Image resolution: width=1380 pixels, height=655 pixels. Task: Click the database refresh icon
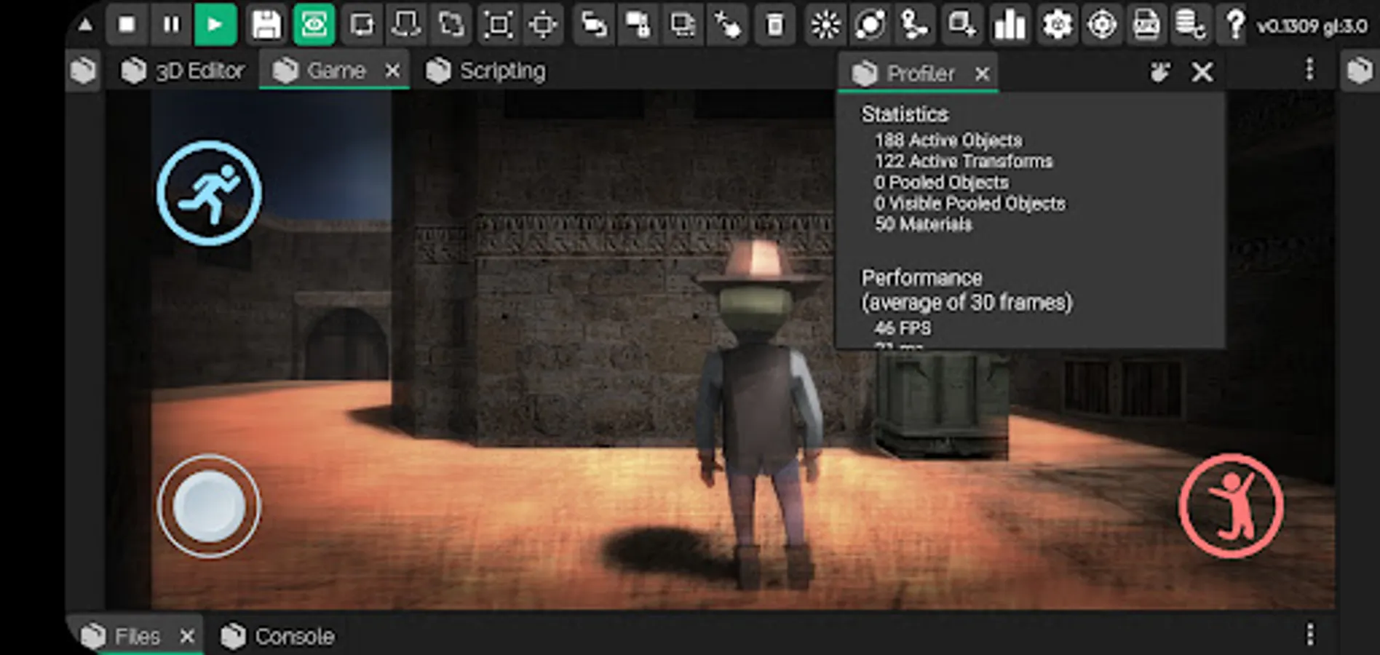[x=1191, y=25]
